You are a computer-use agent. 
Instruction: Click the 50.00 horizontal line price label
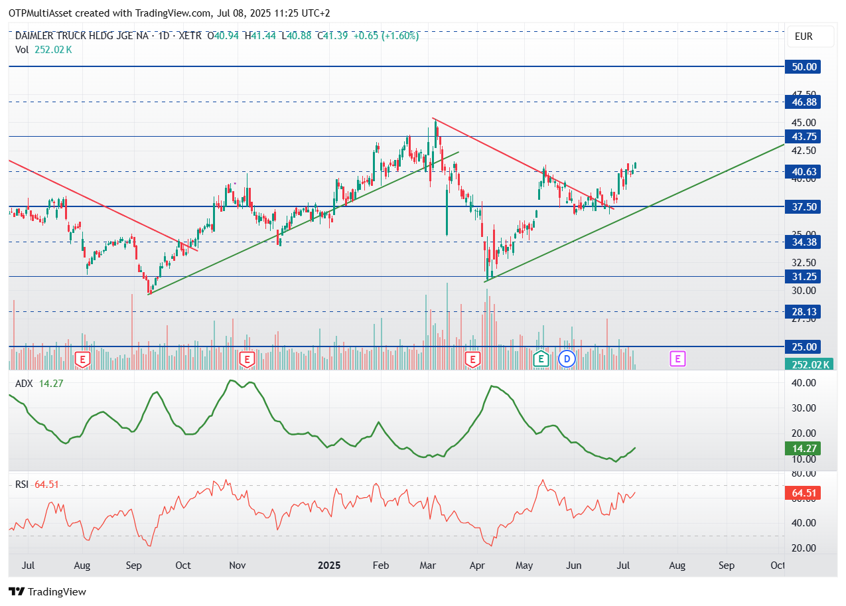click(x=802, y=66)
